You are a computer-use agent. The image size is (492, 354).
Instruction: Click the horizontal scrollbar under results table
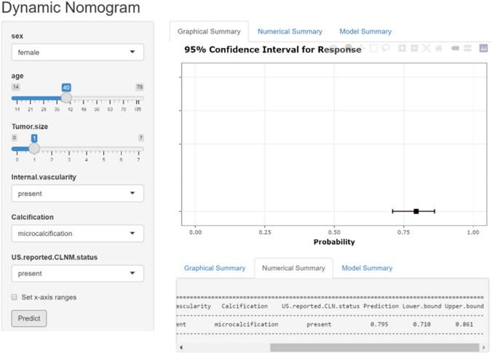(x=374, y=347)
